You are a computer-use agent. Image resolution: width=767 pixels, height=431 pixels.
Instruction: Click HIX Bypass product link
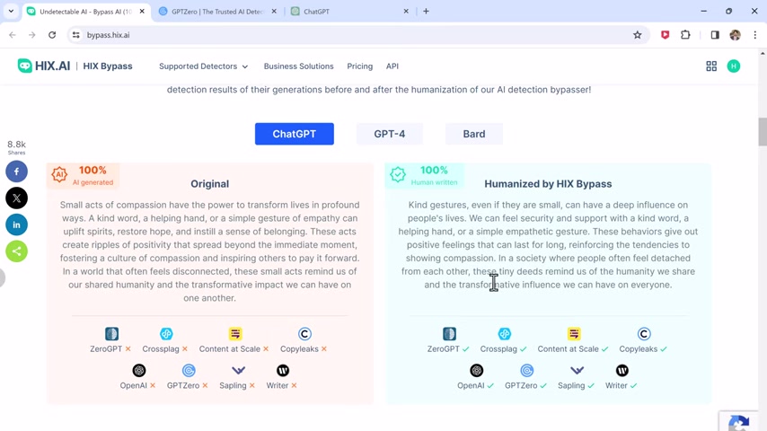coord(108,66)
